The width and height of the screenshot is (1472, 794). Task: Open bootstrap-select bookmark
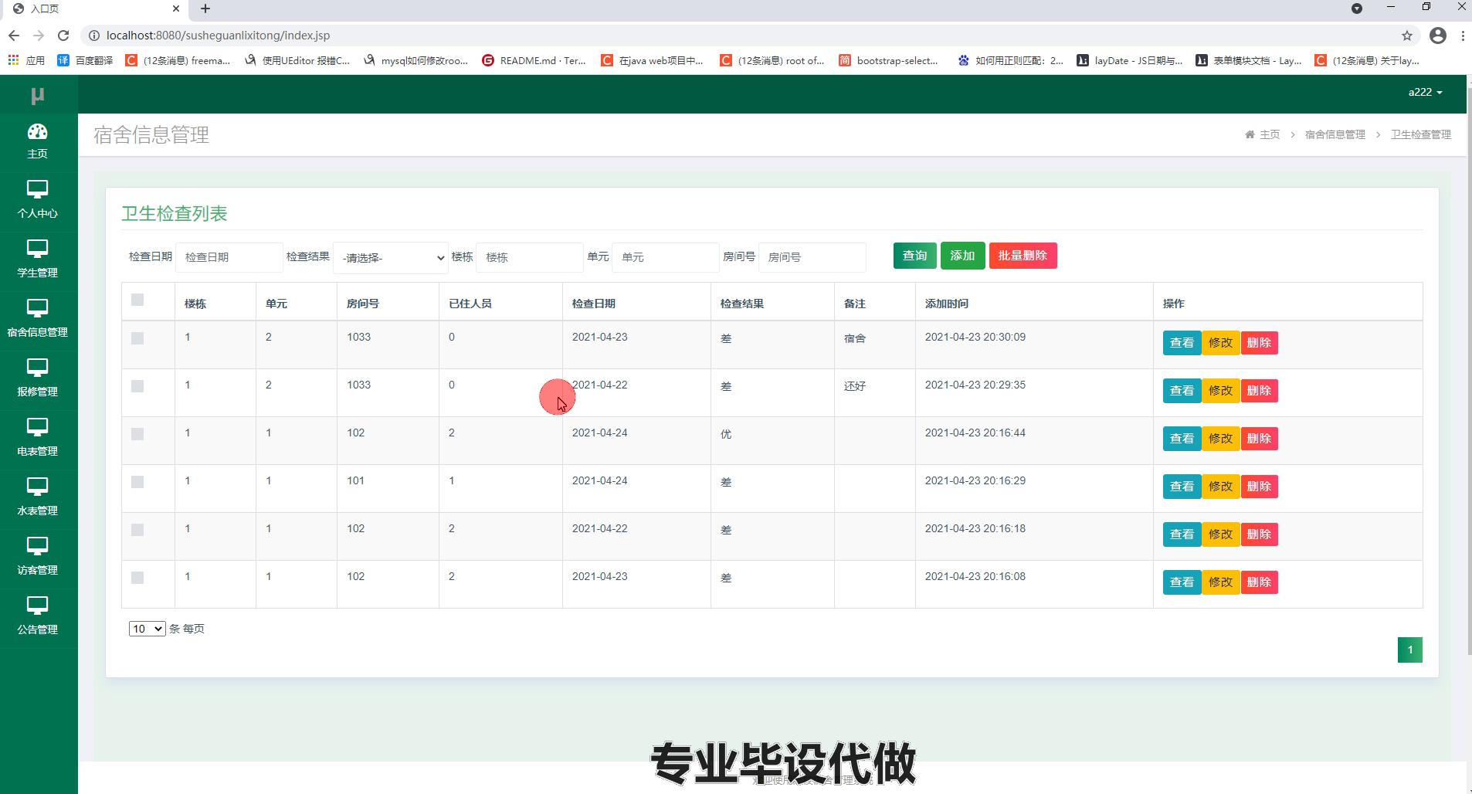[888, 60]
